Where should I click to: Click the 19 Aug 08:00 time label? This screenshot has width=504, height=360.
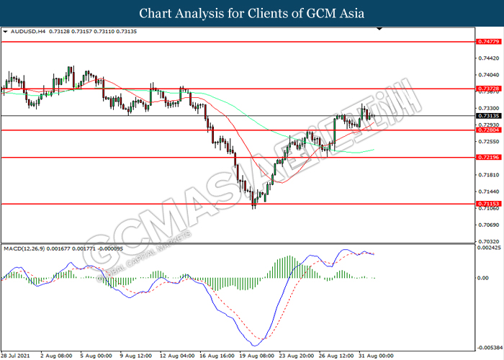(257, 356)
